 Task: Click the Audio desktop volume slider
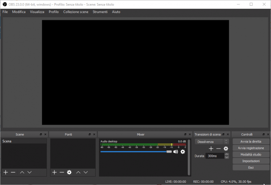tap(136, 152)
